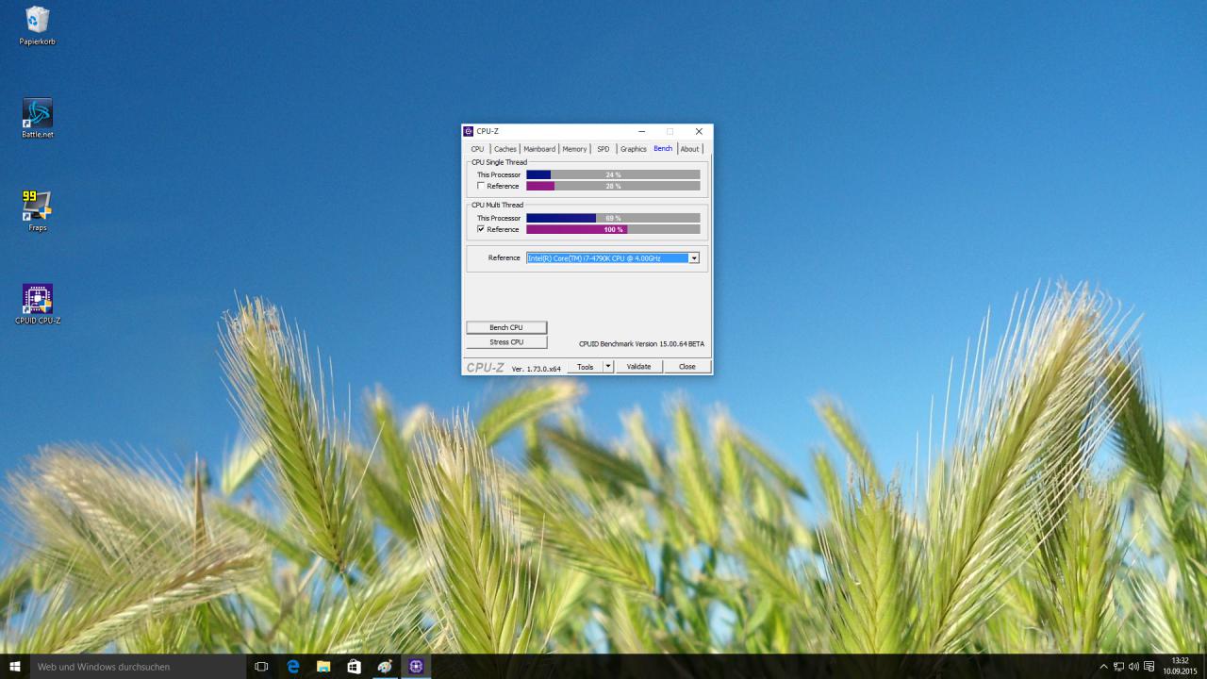Switch to the About tab
The image size is (1207, 679).
pyautogui.click(x=690, y=149)
